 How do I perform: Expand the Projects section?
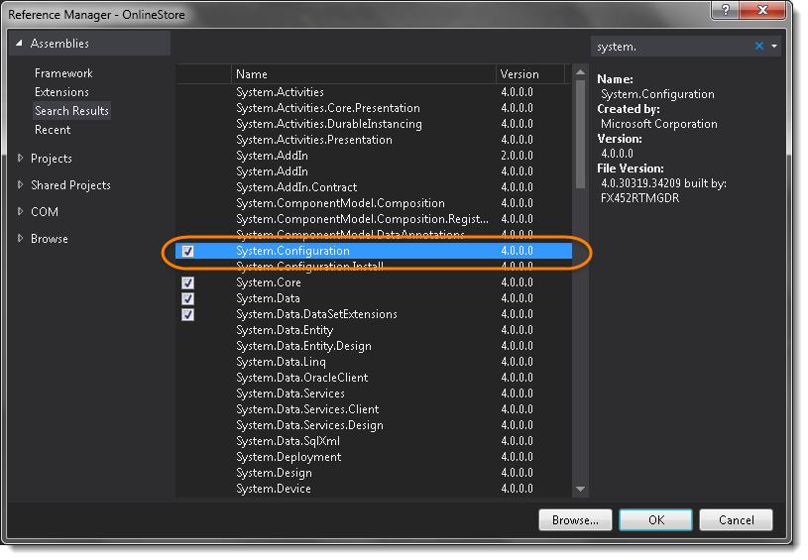[x=22, y=159]
